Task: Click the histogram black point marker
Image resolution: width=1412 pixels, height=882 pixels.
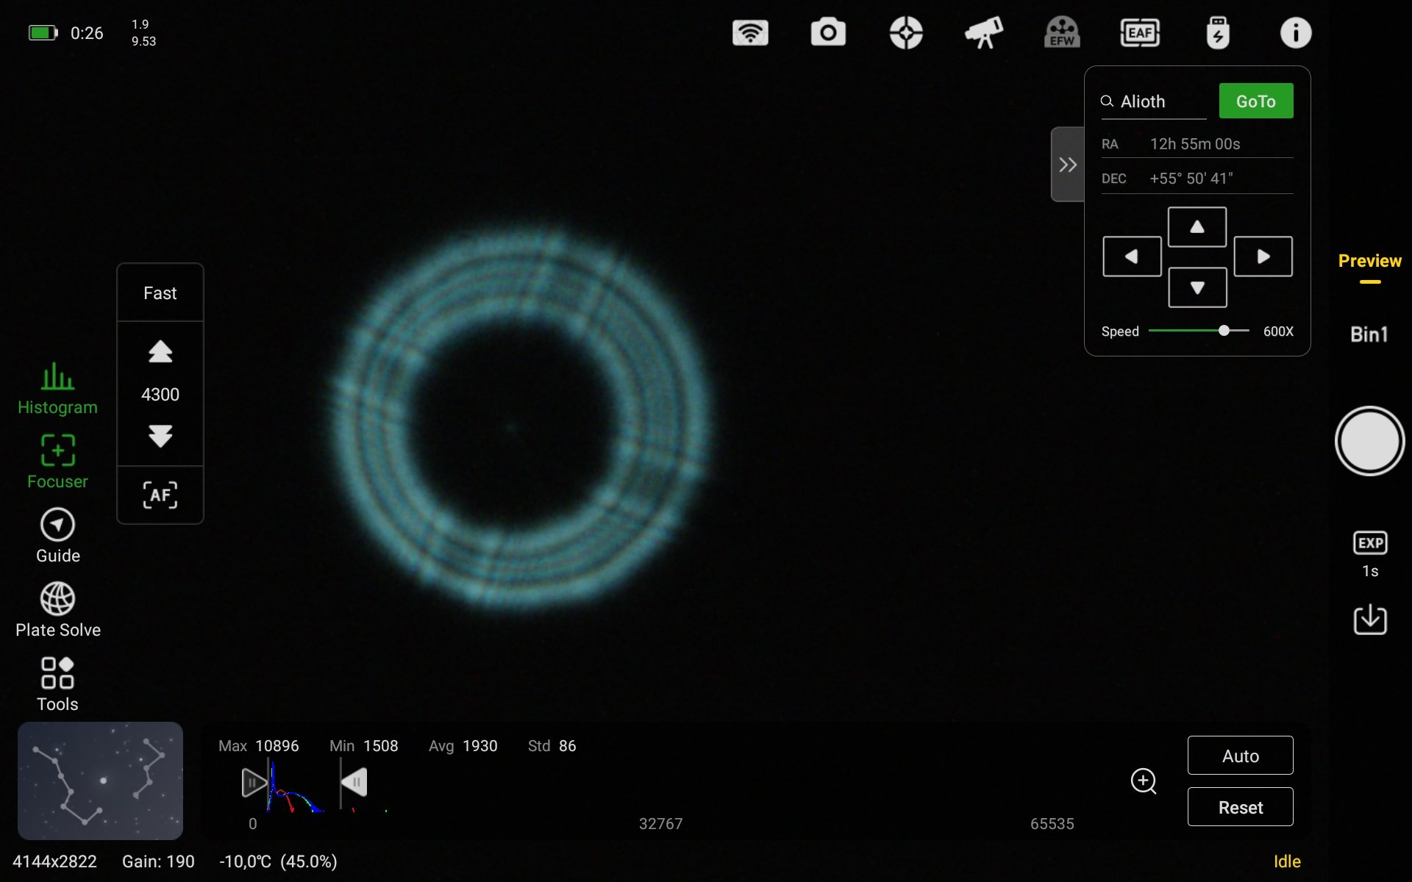Action: (x=254, y=783)
